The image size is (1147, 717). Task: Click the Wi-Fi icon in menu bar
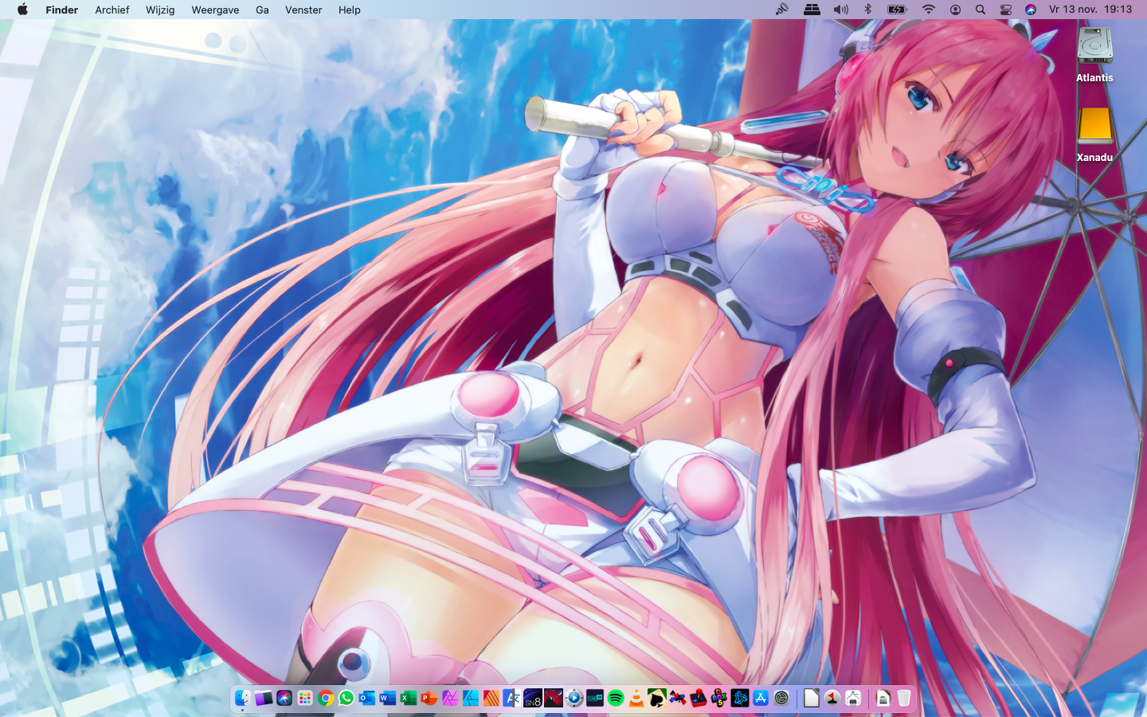coord(928,10)
